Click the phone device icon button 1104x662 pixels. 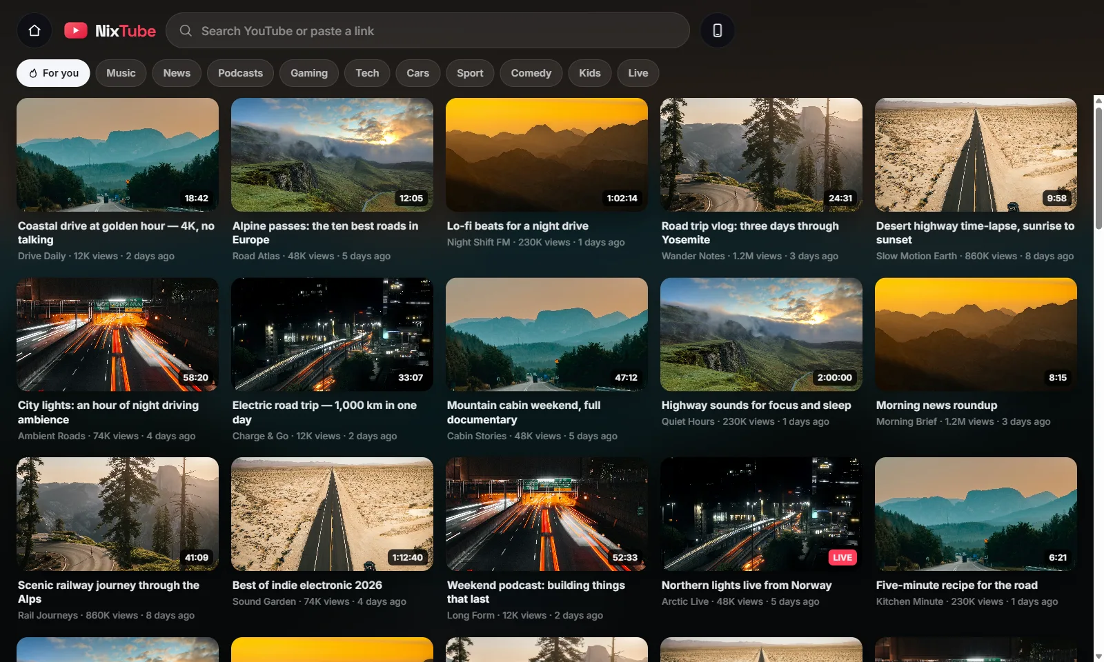[718, 30]
